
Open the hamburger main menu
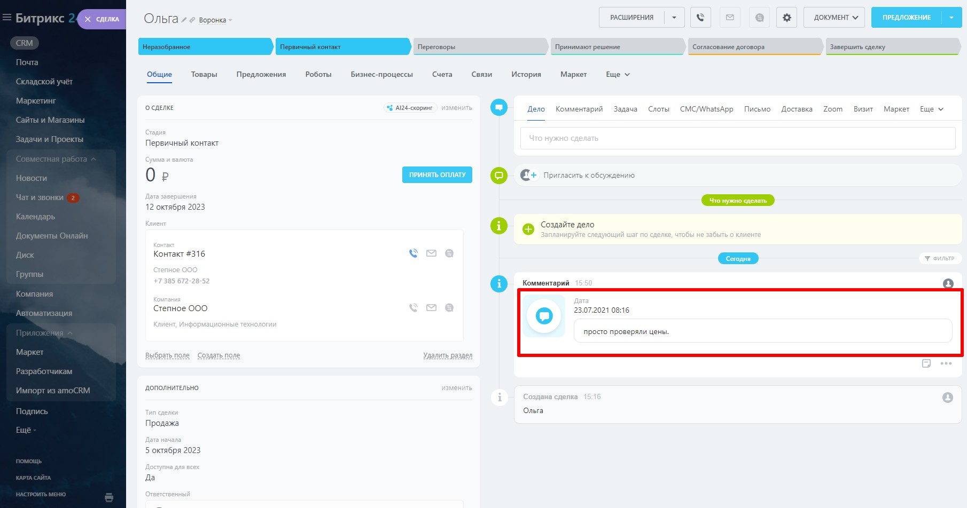(7, 18)
